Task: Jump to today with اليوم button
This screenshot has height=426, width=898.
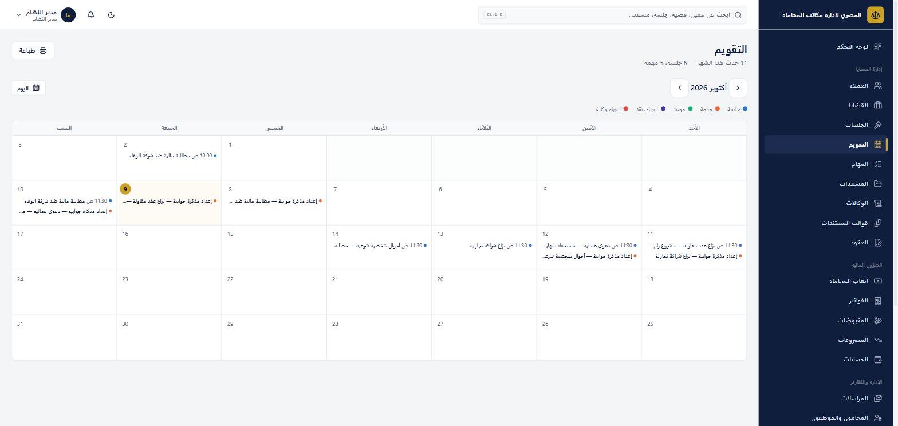Action: click(28, 88)
